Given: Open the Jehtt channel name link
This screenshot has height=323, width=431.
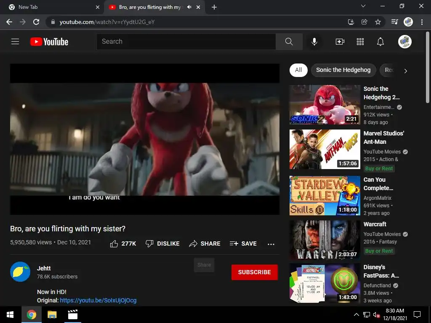Looking at the screenshot, I should coord(44,268).
